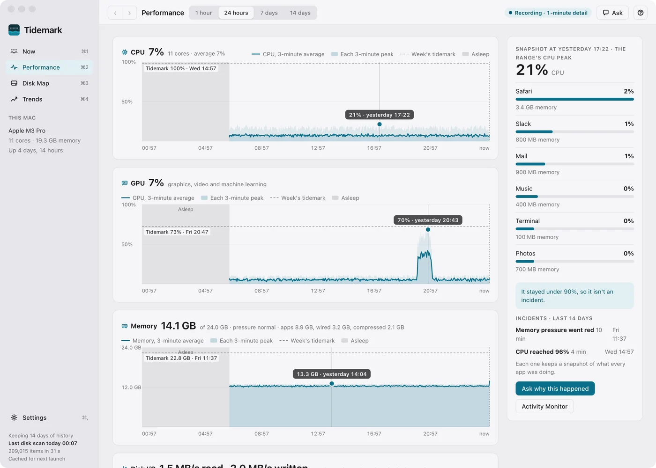The image size is (656, 468).
Task: Click the Trends arrow icon
Action: 14,99
